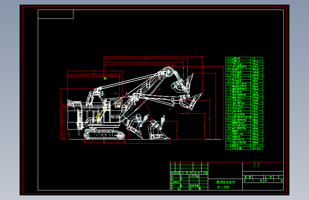309x200 pixels.
Task: Click the crawler track of the excavator
Action: click(x=104, y=135)
